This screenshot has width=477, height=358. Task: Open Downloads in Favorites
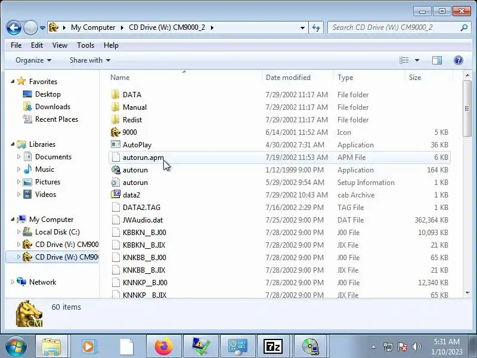tap(52, 107)
